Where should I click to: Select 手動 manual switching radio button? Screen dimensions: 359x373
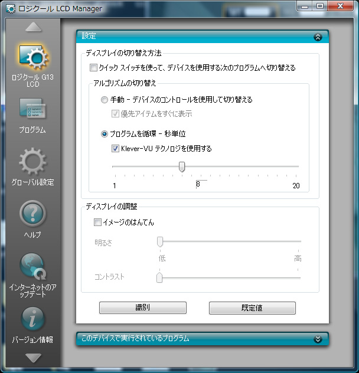pos(105,100)
